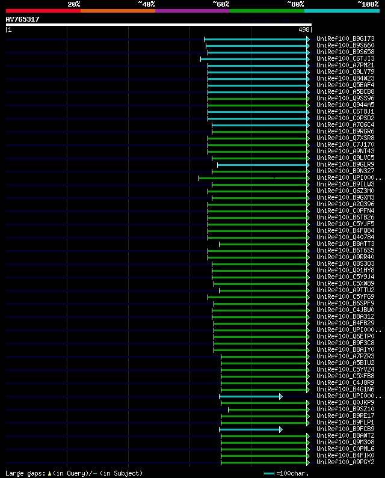Click label UniRef100_Q944A5
385x478 pixels.
coord(345,105)
